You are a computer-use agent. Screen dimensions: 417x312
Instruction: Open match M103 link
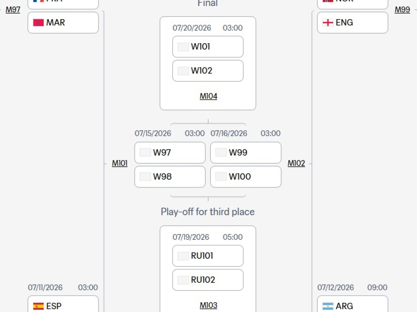coord(208,305)
